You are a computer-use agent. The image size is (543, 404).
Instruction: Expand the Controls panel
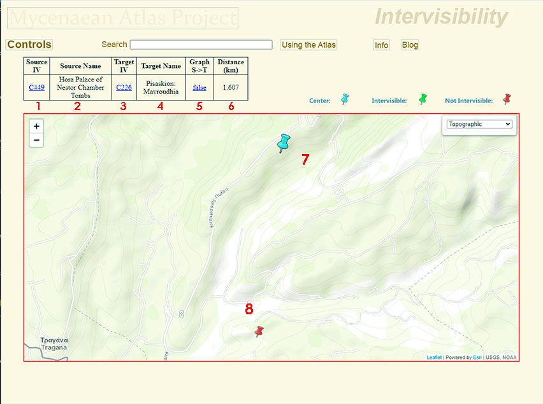29,45
